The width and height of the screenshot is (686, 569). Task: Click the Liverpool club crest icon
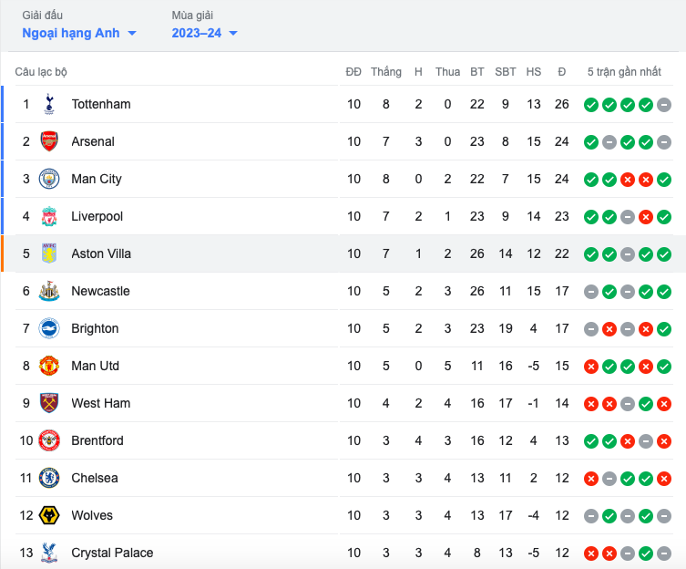pos(49,216)
